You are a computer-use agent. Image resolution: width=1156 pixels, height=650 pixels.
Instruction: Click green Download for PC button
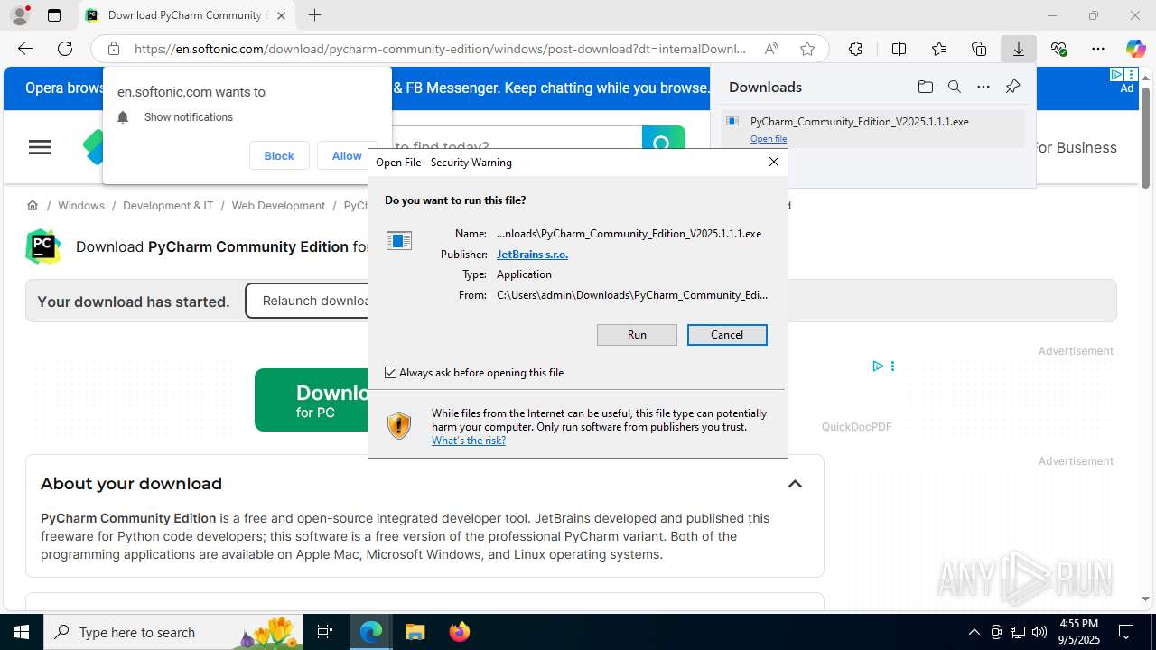[312, 400]
